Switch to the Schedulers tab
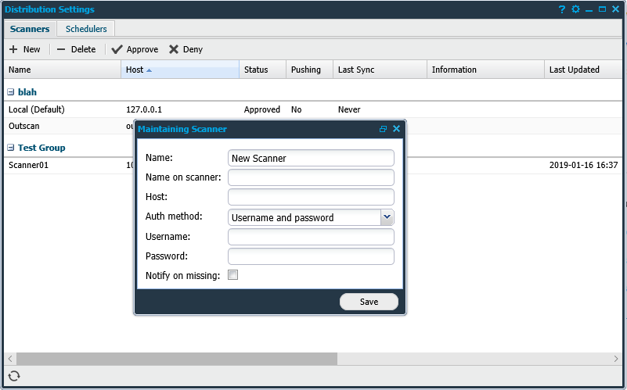The width and height of the screenshot is (627, 390). 86,29
